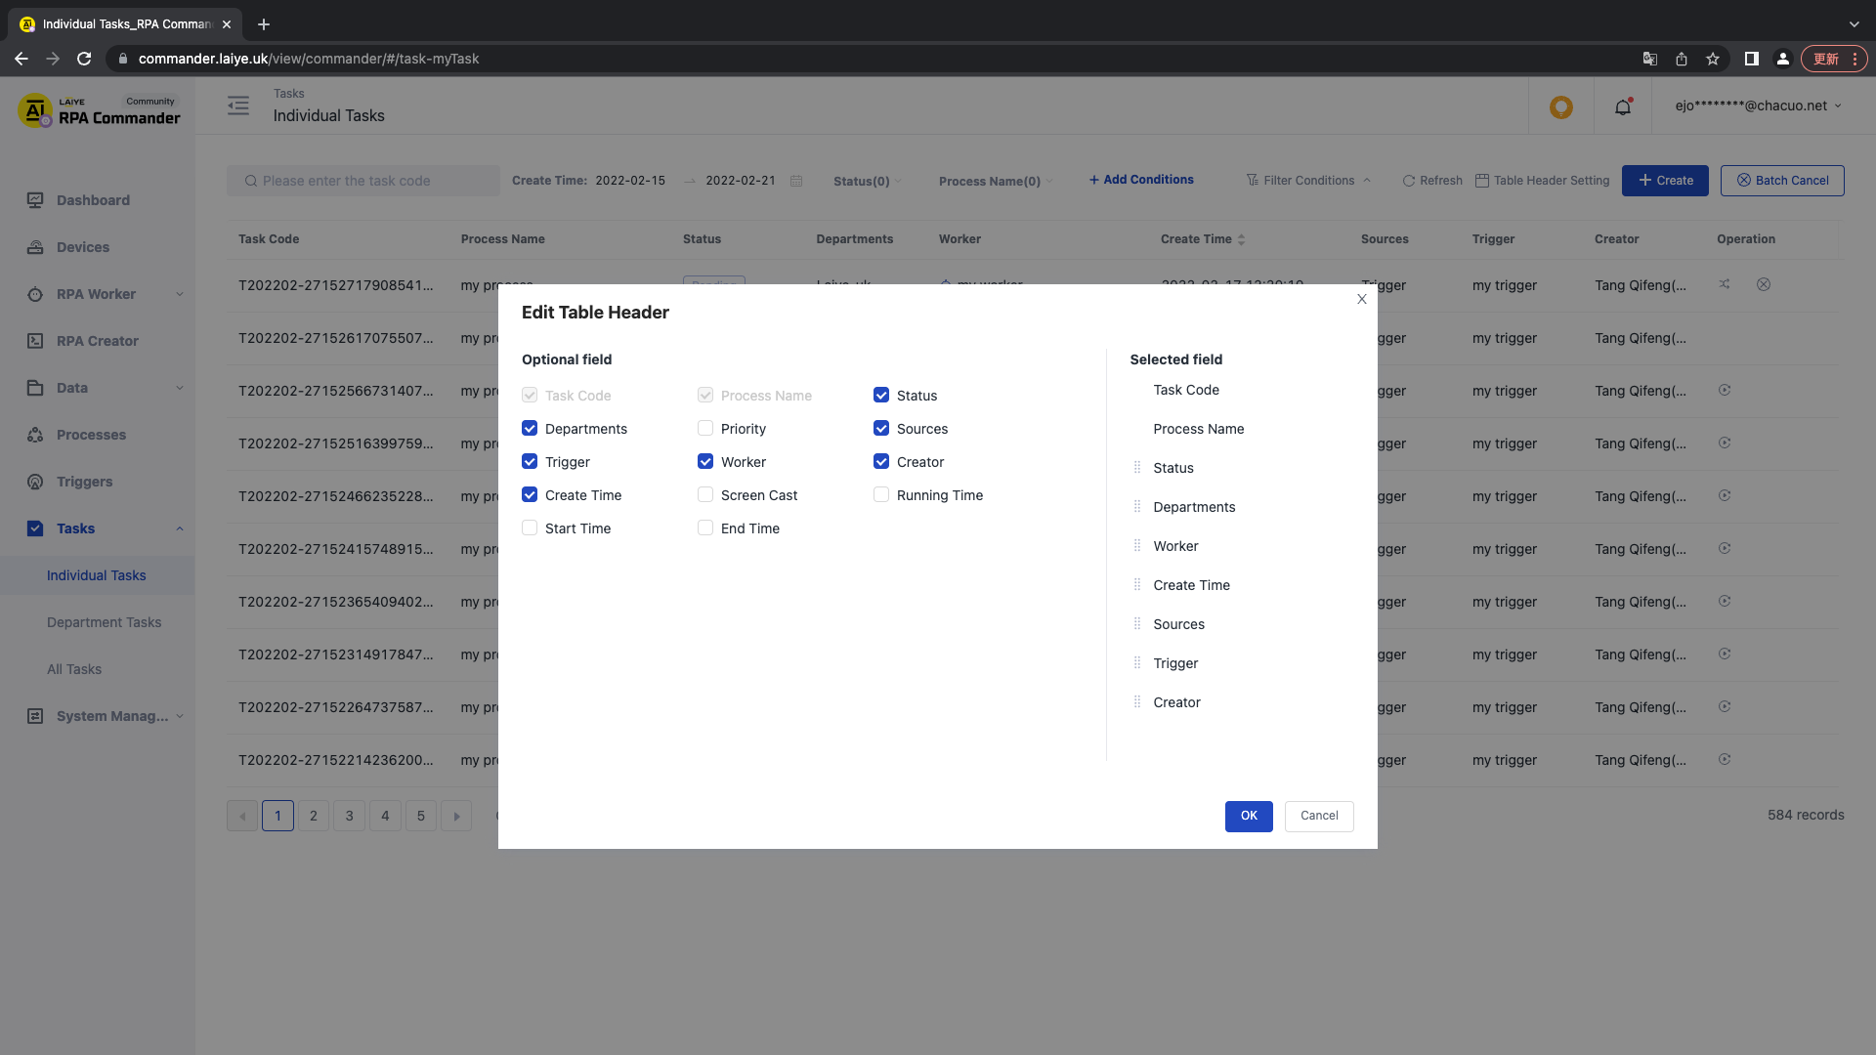Enable the Screen Cast field checkbox
The height and width of the screenshot is (1055, 1876).
coord(705,494)
